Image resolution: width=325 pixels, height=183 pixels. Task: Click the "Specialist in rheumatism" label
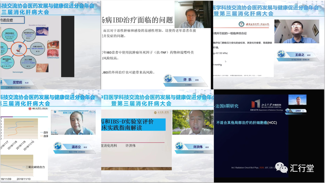tap(37, 25)
